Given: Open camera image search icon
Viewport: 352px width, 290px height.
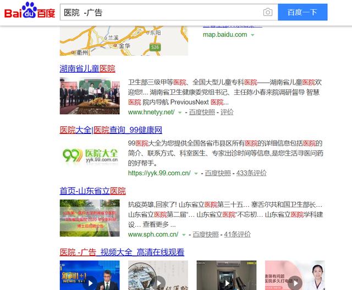Looking at the screenshot, I should [268, 12].
